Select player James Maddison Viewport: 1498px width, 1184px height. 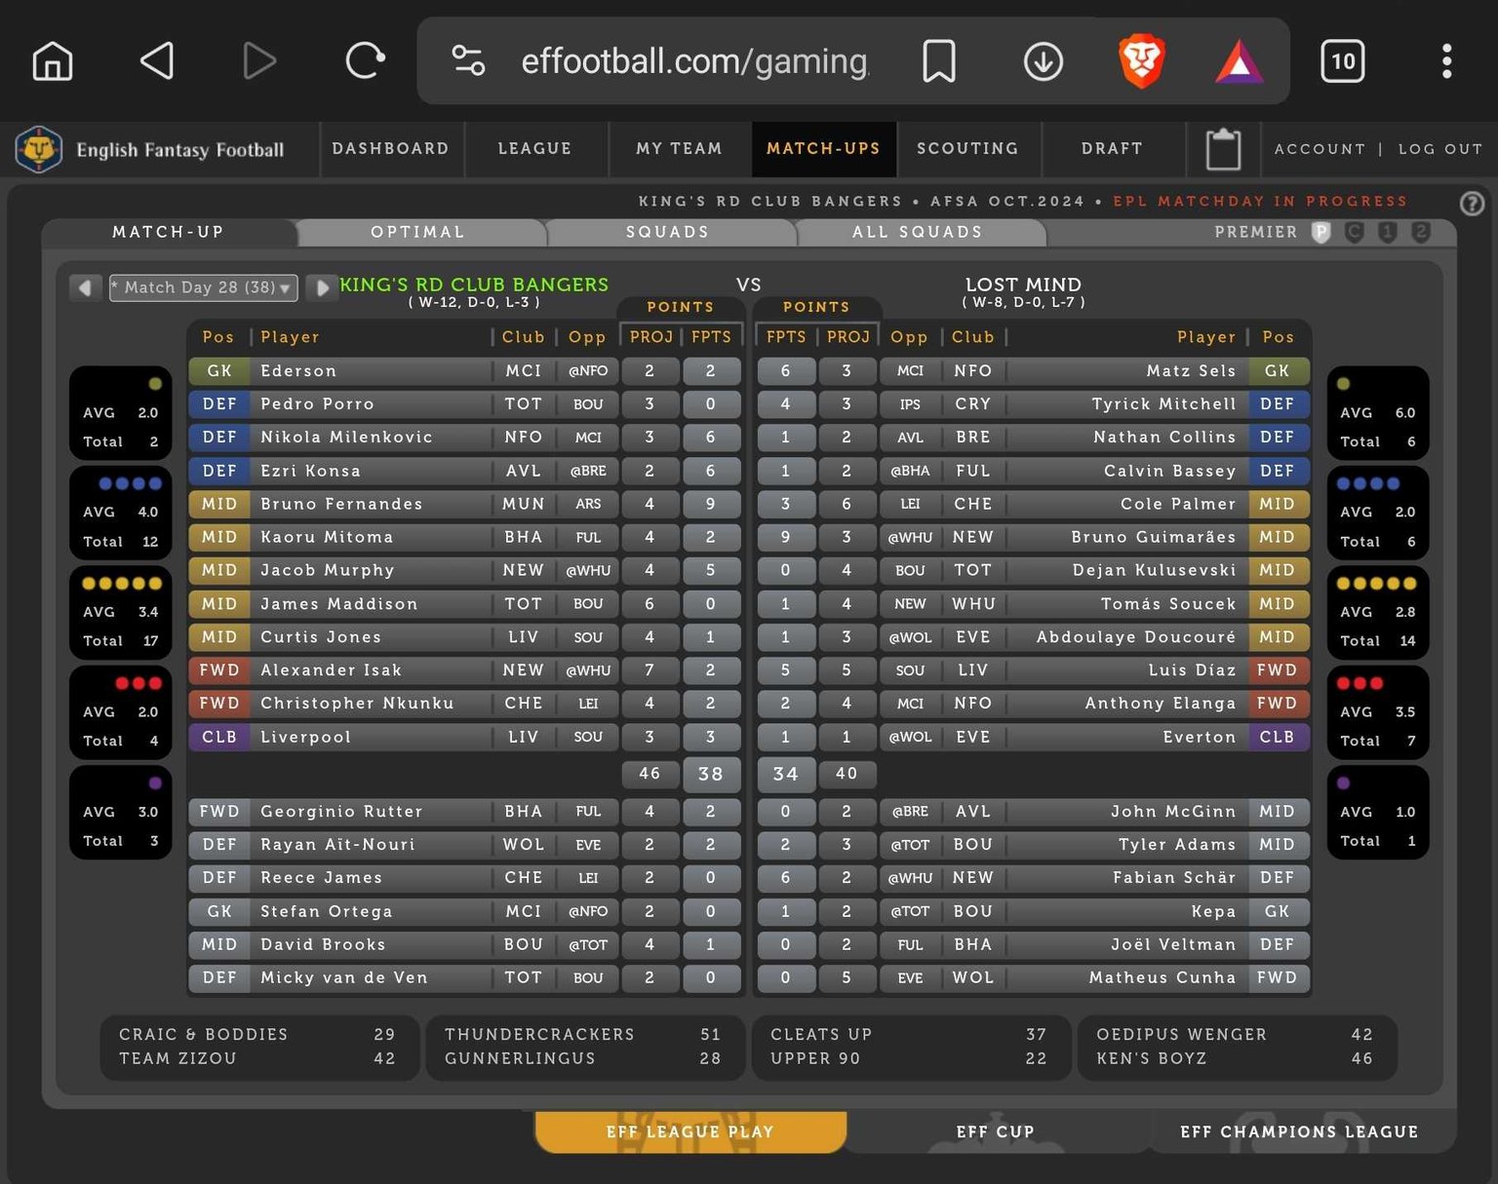(338, 603)
